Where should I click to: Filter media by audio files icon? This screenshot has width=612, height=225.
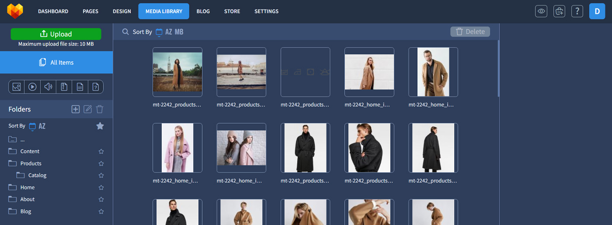pos(48,87)
